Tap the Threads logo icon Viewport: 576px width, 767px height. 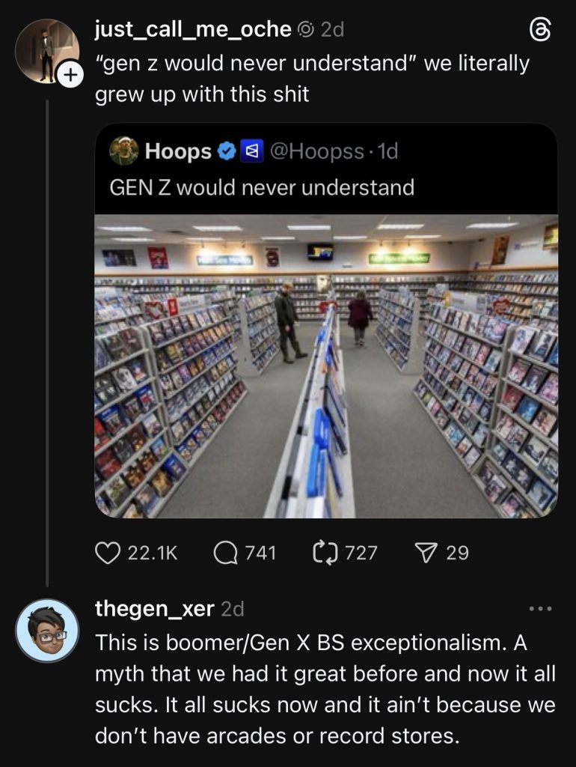click(x=540, y=30)
